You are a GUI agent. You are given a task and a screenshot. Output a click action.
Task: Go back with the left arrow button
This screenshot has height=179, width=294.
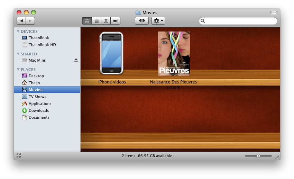tap(21, 21)
